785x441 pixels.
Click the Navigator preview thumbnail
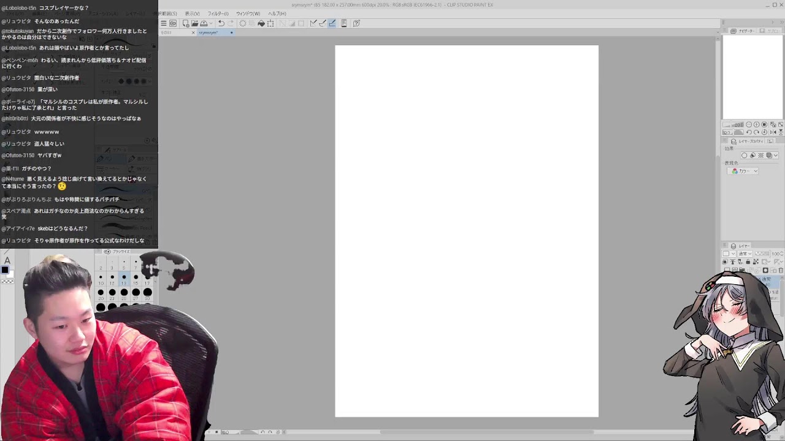coord(752,77)
